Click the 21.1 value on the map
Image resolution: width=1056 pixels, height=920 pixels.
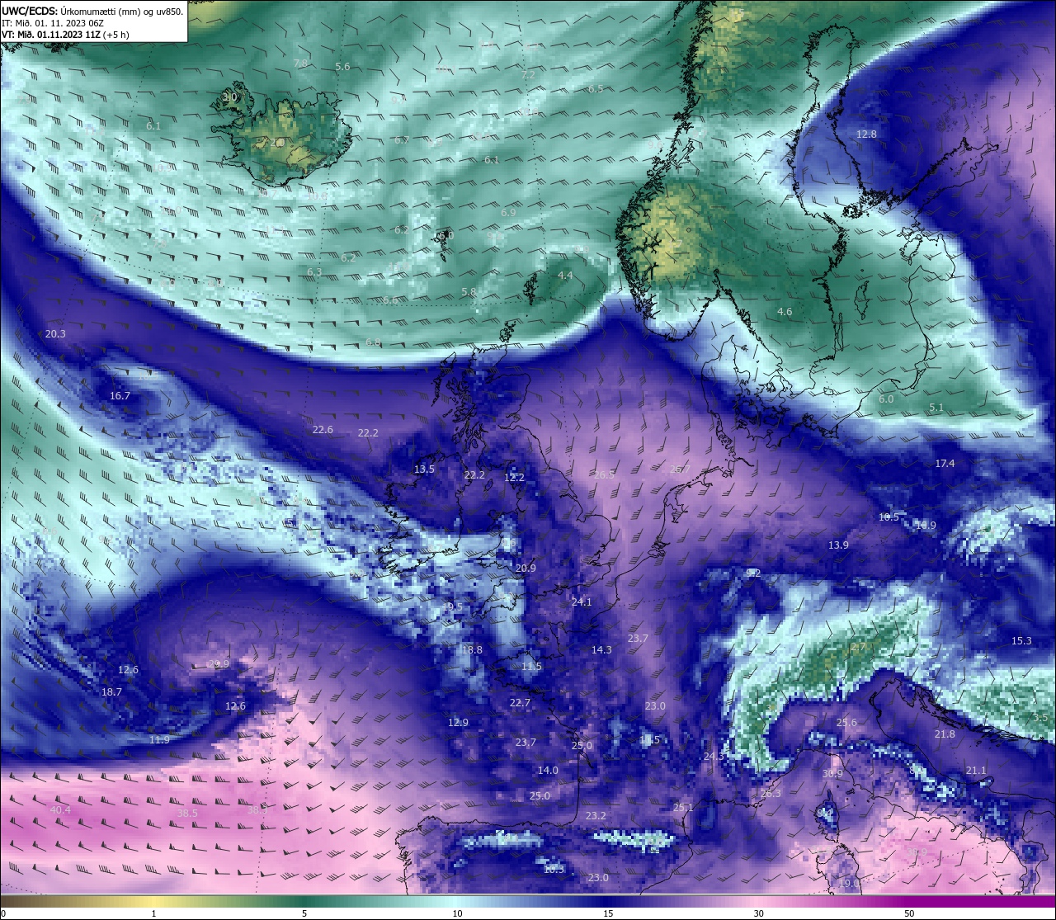click(x=976, y=771)
